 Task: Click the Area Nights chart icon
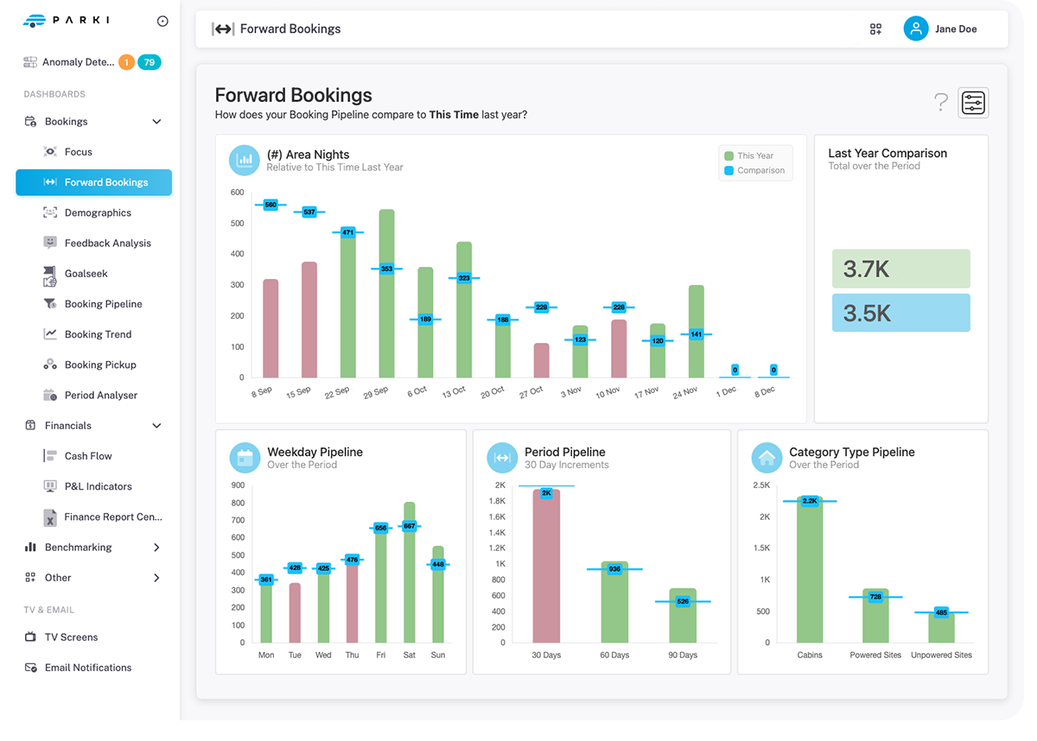pyautogui.click(x=245, y=160)
